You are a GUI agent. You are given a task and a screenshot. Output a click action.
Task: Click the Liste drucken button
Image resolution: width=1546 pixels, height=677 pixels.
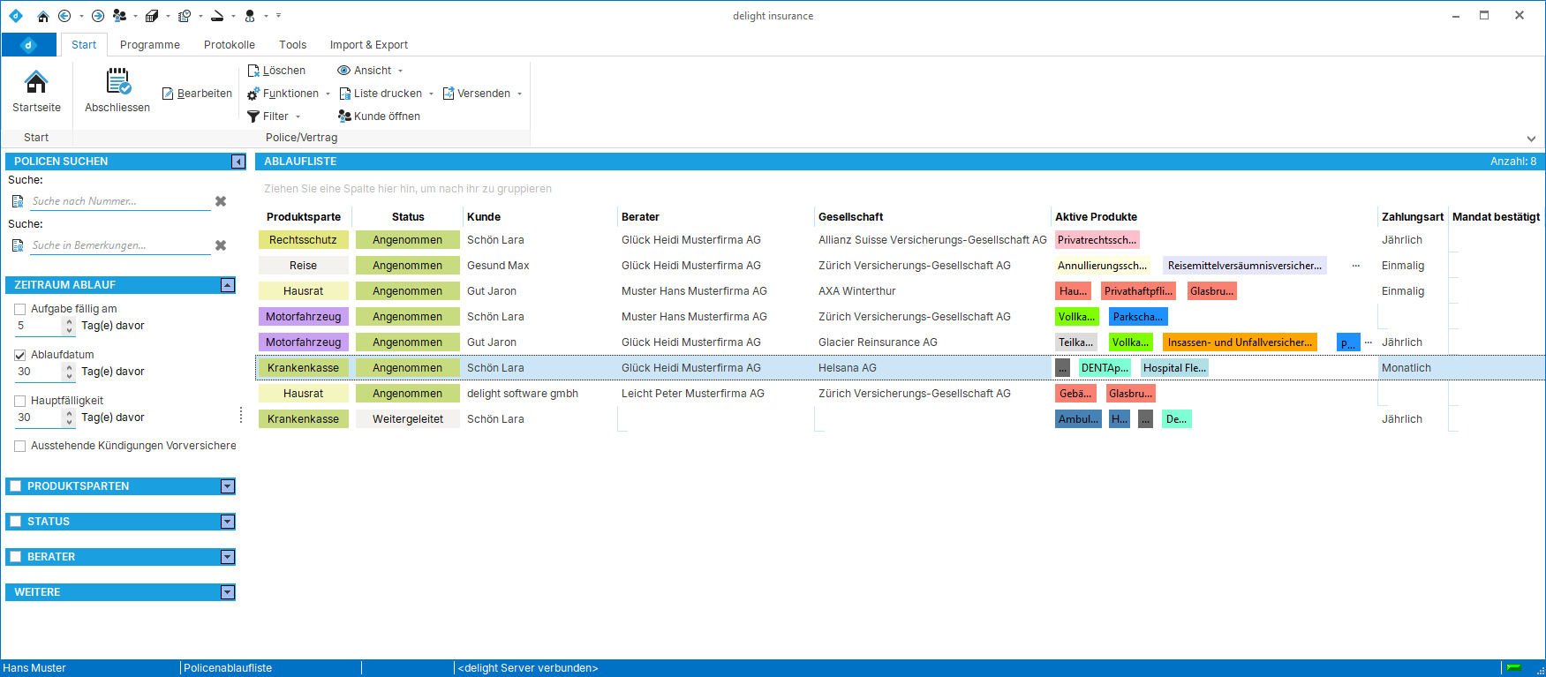(381, 94)
